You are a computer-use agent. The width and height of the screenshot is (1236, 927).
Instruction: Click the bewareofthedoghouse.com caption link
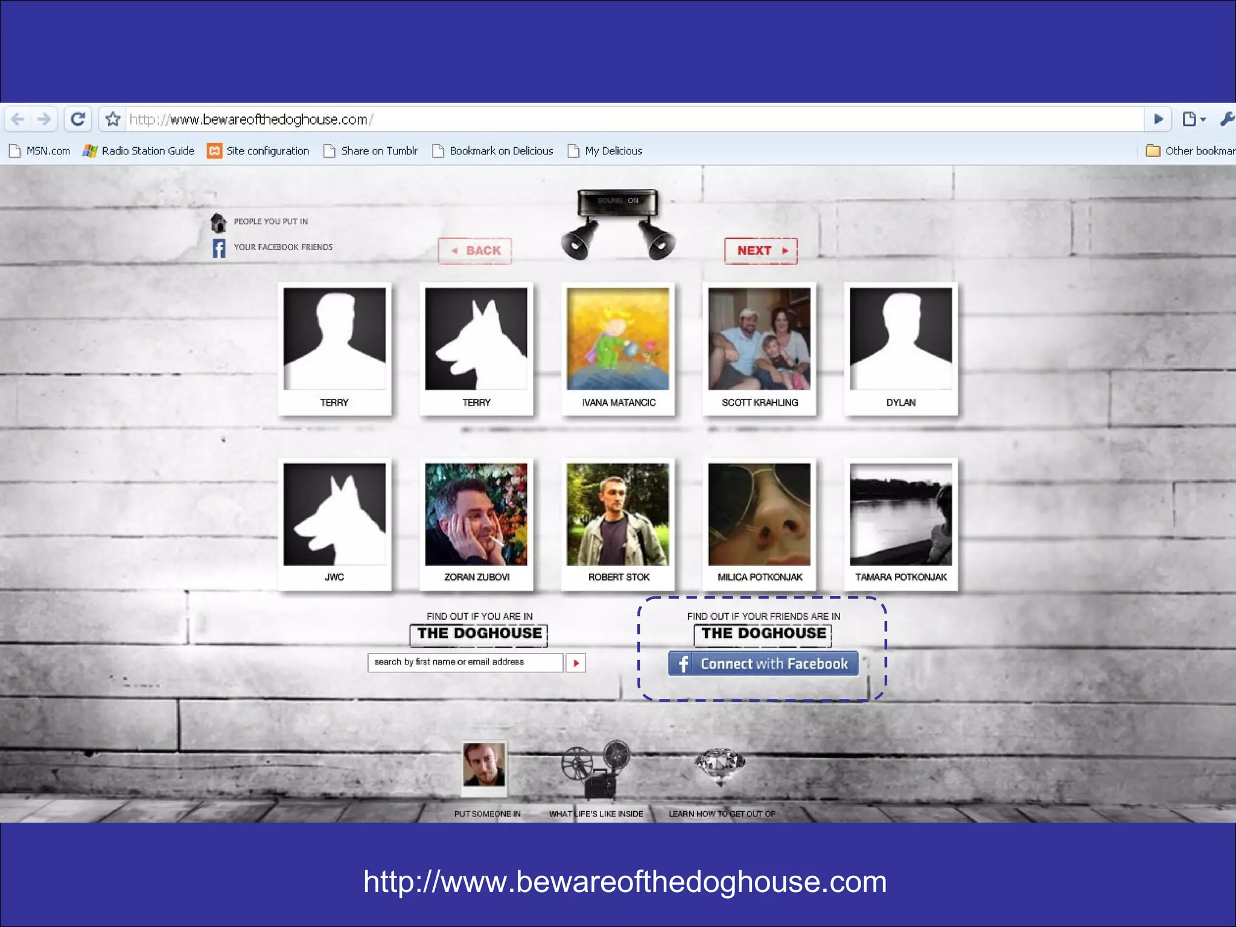[x=625, y=882]
